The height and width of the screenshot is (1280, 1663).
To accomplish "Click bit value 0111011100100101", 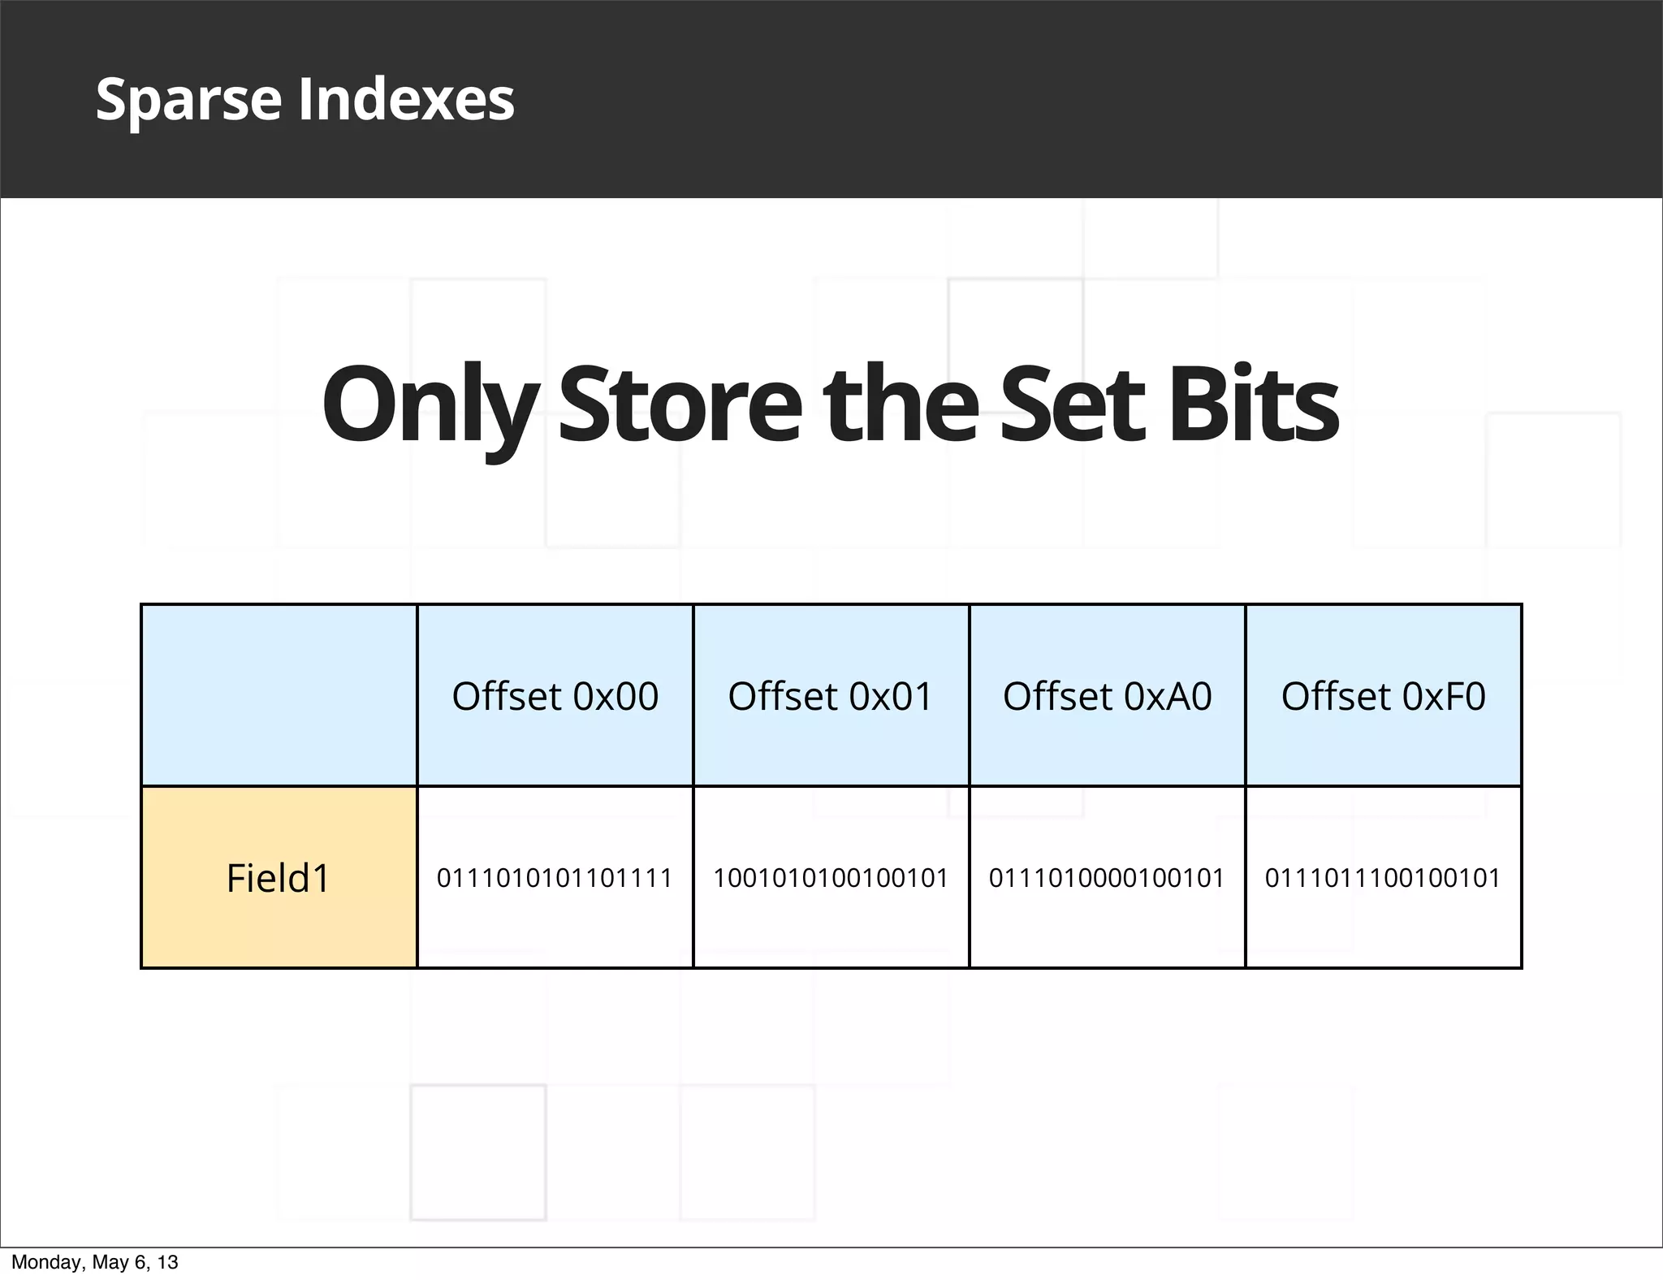I will point(1383,878).
